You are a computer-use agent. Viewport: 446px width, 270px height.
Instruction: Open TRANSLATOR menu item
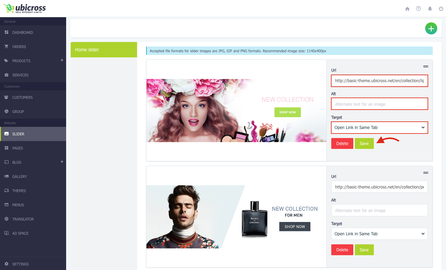(x=33, y=219)
